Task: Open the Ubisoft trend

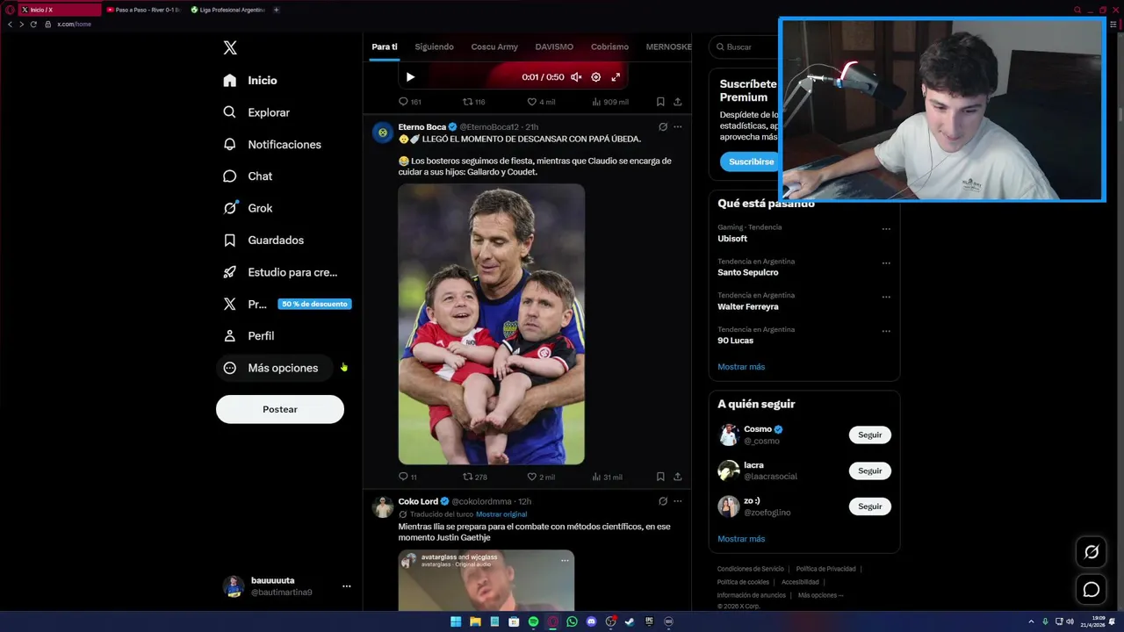Action: pyautogui.click(x=732, y=239)
